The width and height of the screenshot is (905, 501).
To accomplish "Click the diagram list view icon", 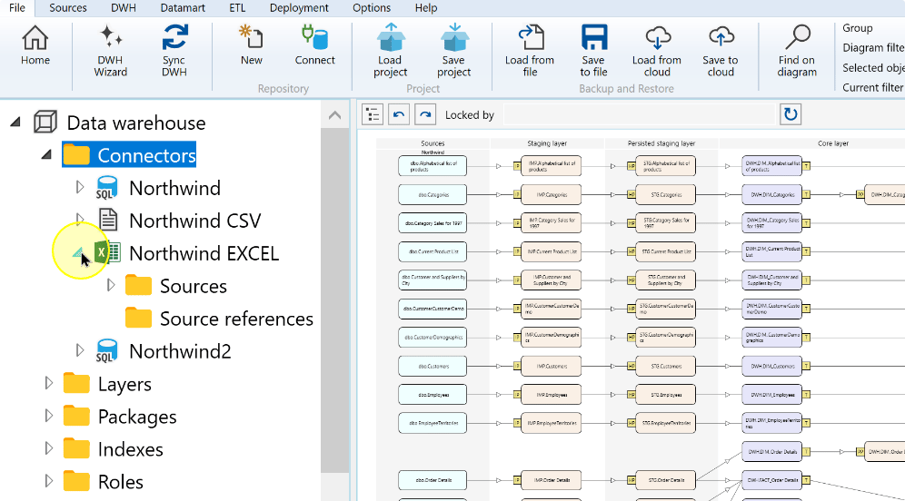I will (x=373, y=114).
